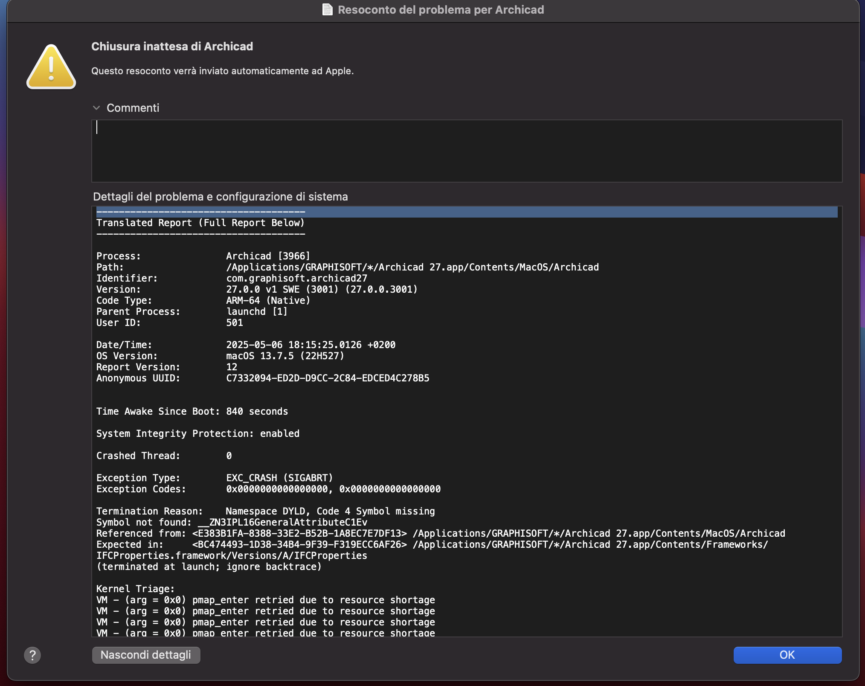
Task: Click 'Questo resoconto verrà inviato automaticamente ad Apple.'
Action: click(x=223, y=71)
